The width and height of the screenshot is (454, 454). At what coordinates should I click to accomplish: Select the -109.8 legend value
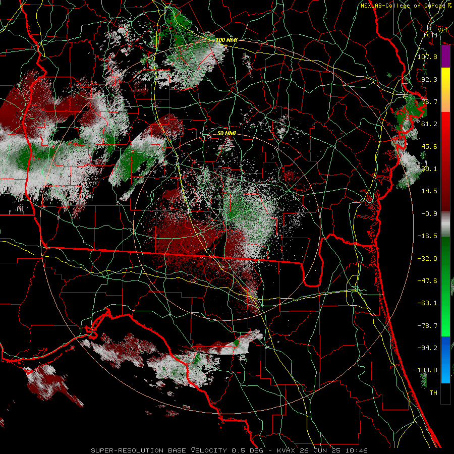(425, 370)
